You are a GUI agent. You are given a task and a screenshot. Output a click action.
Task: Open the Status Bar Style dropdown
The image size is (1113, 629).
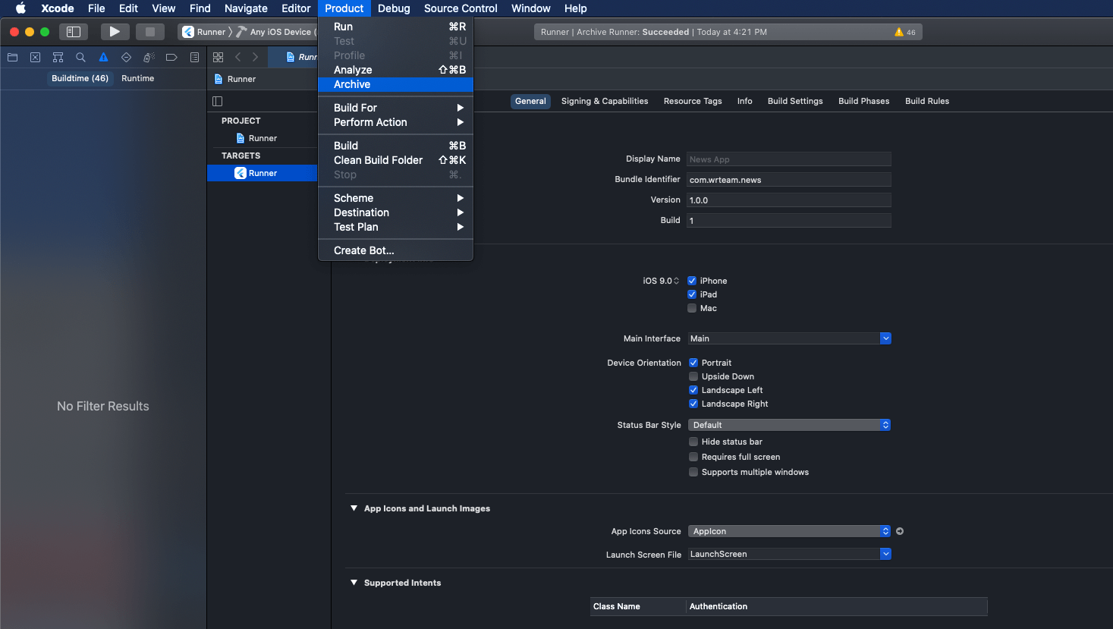[789, 425]
